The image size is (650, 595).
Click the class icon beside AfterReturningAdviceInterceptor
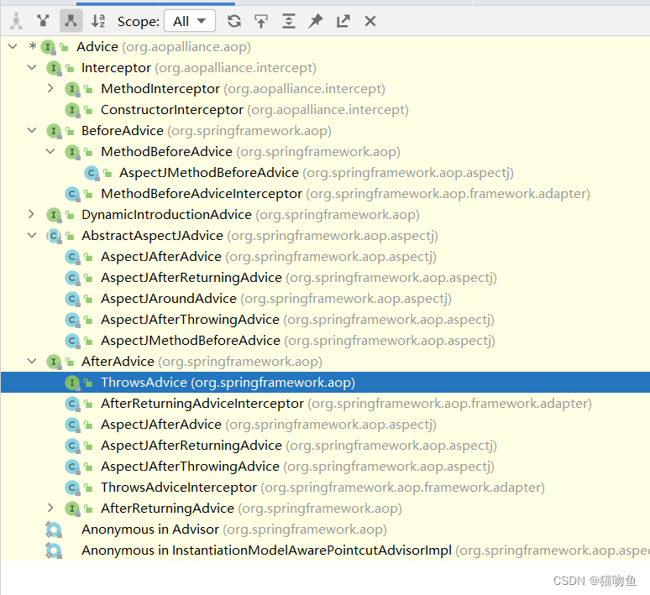[x=72, y=404]
